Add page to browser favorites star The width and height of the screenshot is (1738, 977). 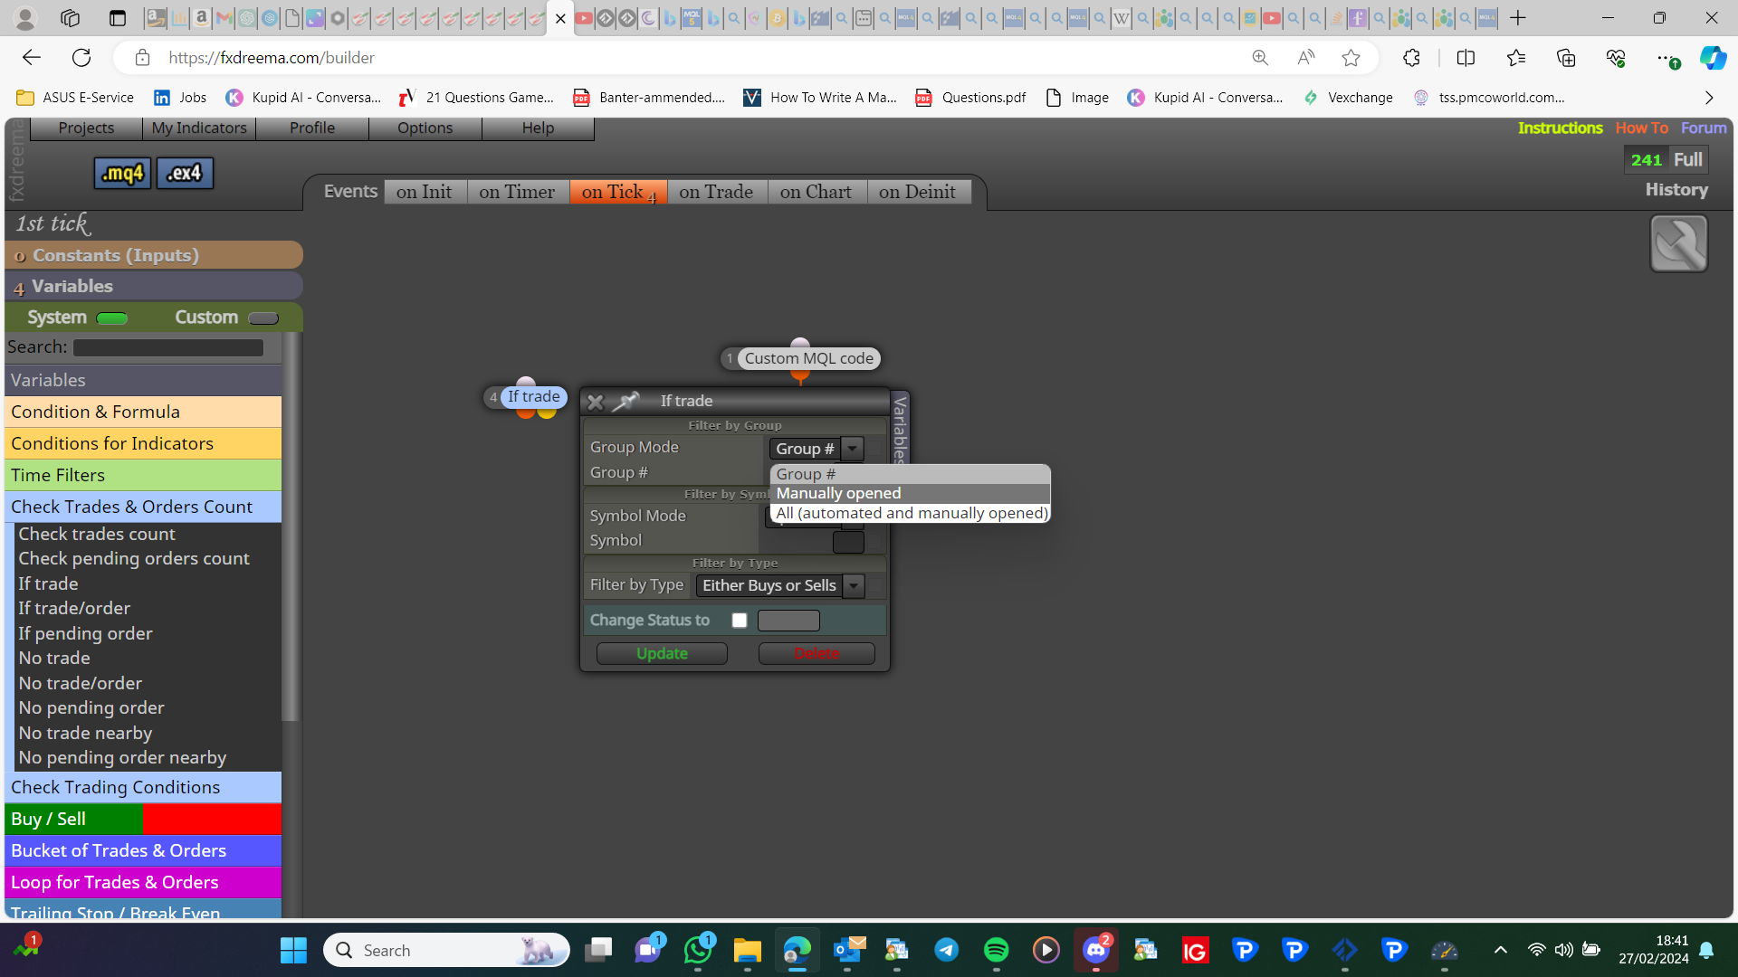1351,58
